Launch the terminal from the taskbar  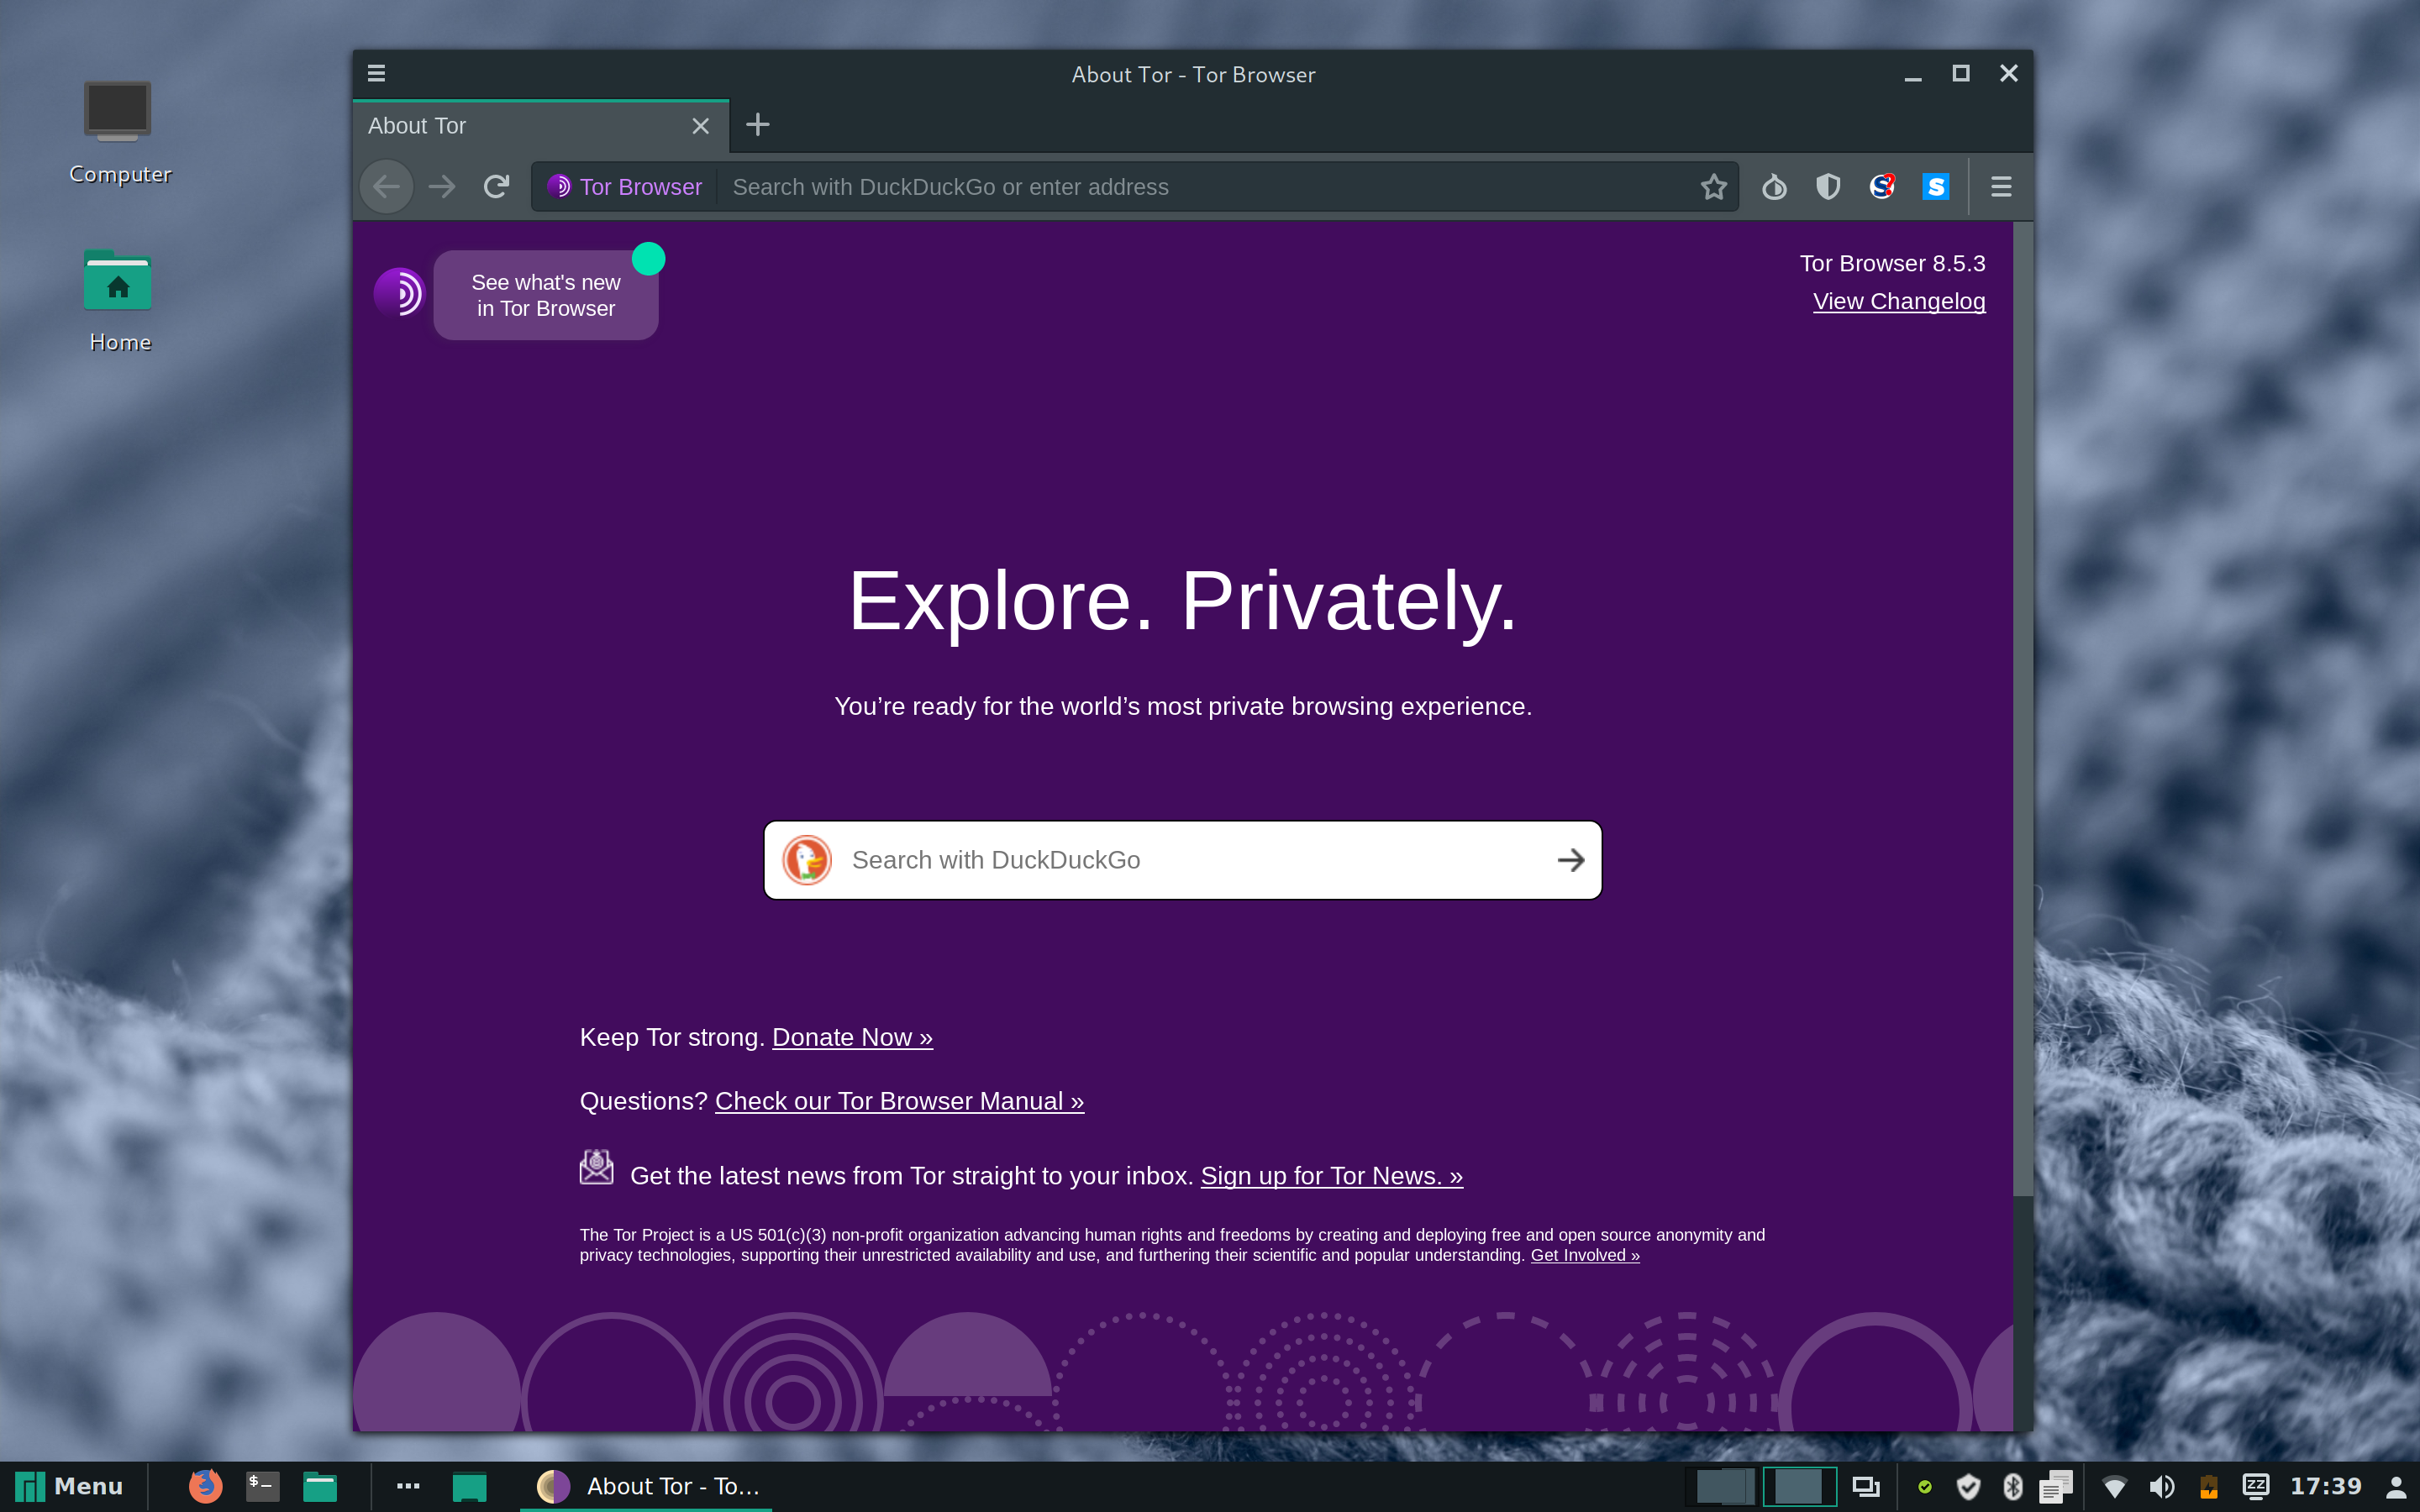coord(263,1486)
